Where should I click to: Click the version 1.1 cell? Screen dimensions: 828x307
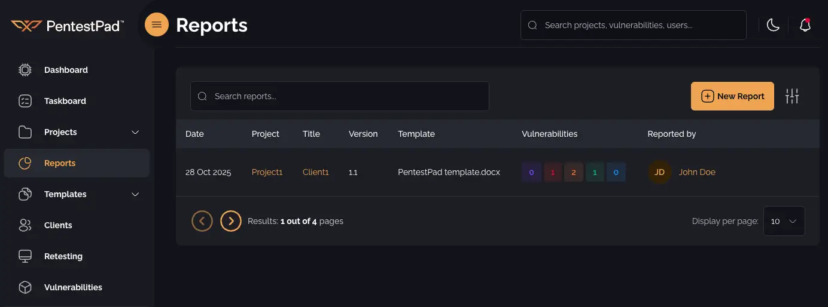[x=353, y=172]
